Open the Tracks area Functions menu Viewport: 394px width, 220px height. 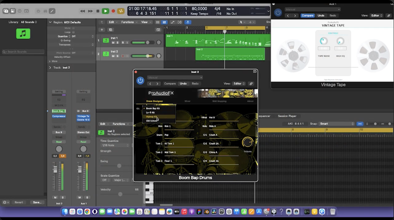coord(129,22)
